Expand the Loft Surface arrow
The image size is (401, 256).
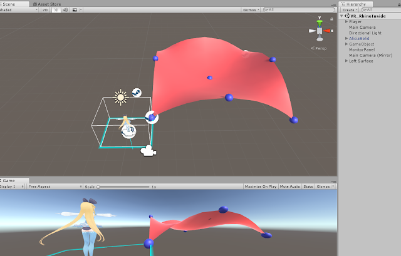[x=346, y=61]
